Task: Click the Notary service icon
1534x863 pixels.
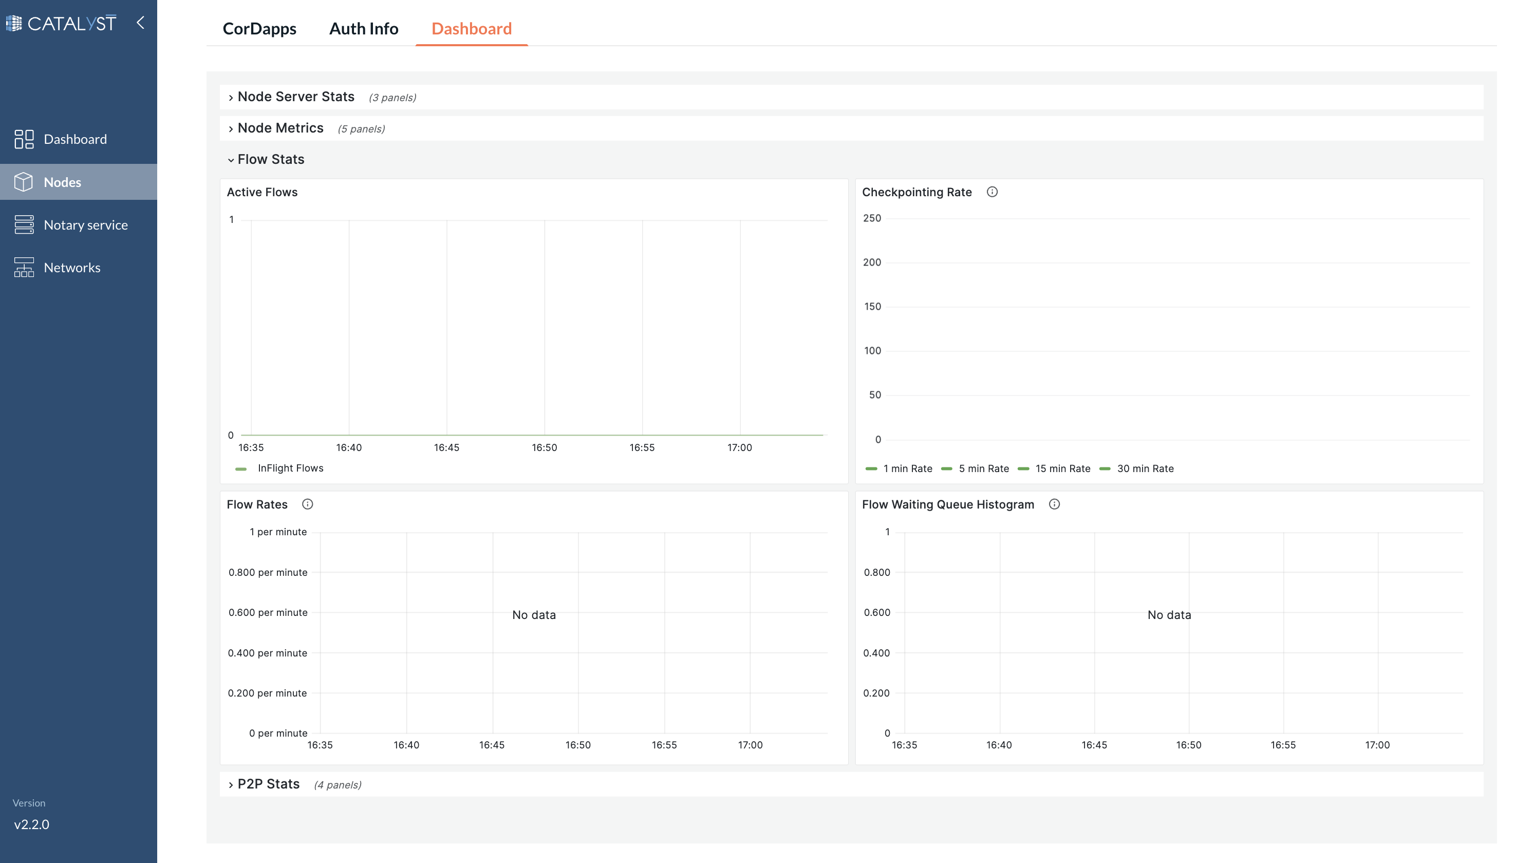Action: pos(25,224)
